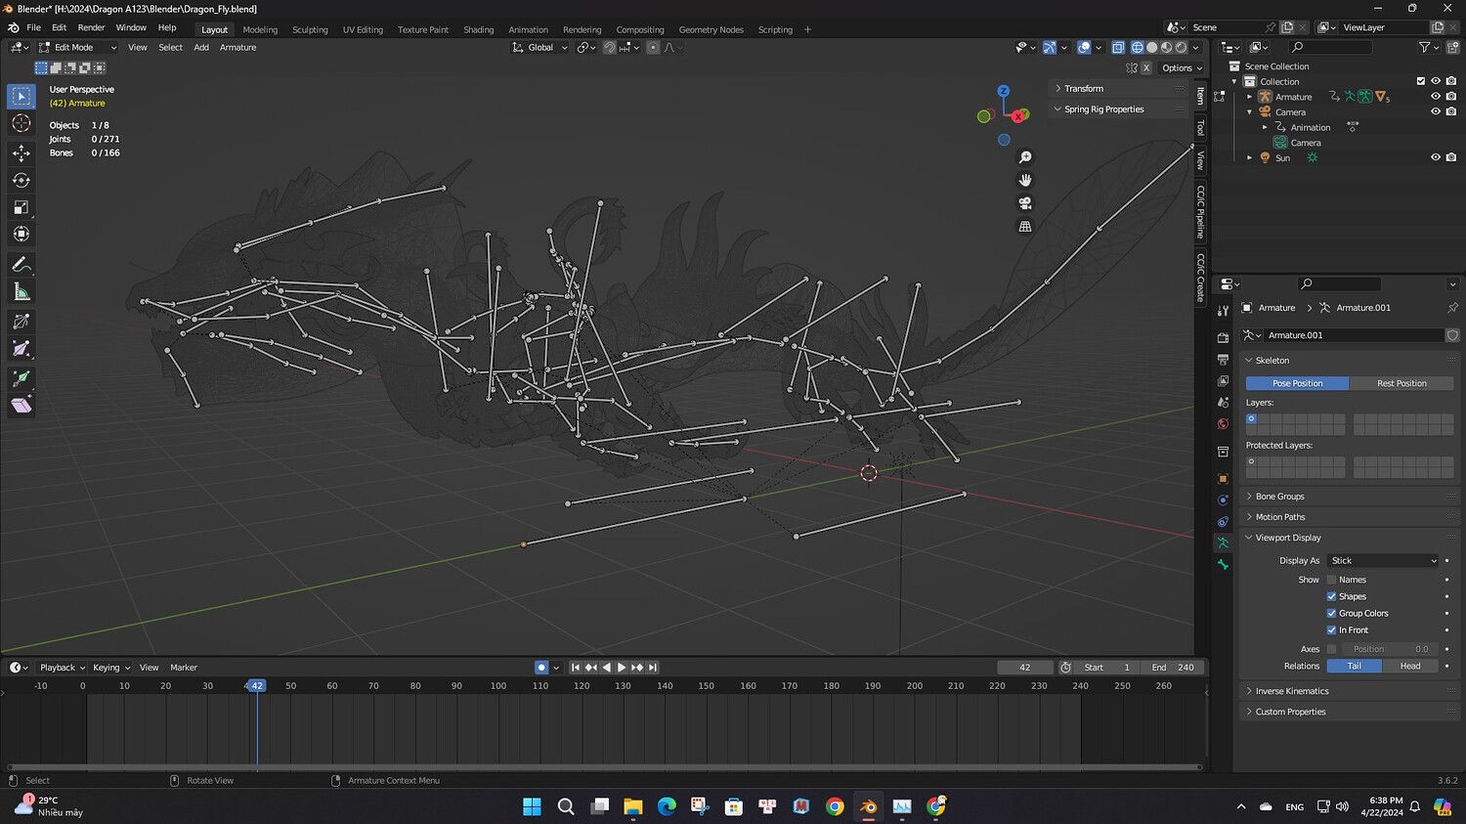The image size is (1466, 824).
Task: Choose the Move tool
Action: [x=22, y=152]
